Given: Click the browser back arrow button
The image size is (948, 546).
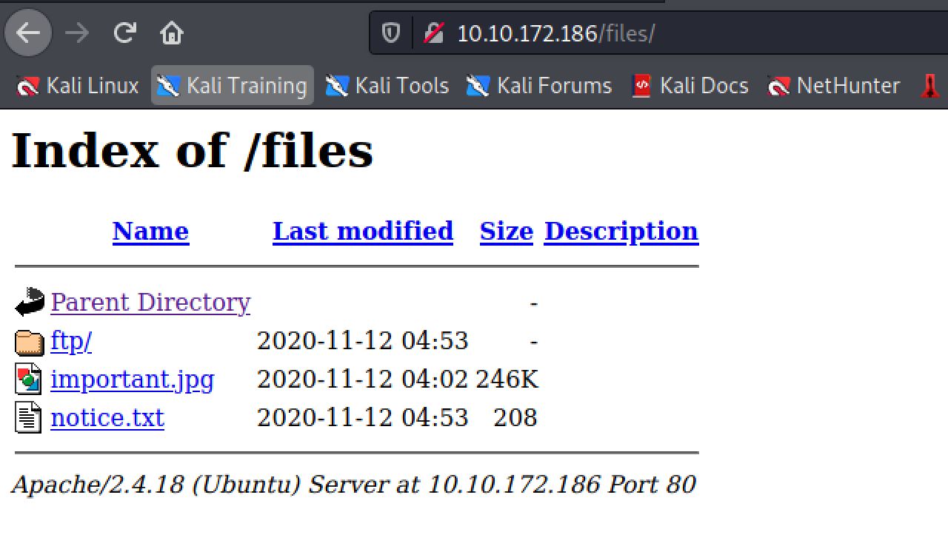Looking at the screenshot, I should click(x=28, y=33).
